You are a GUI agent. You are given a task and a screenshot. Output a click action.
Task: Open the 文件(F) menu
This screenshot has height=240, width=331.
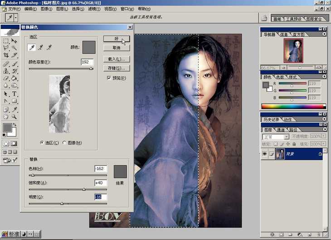[x=14, y=9]
